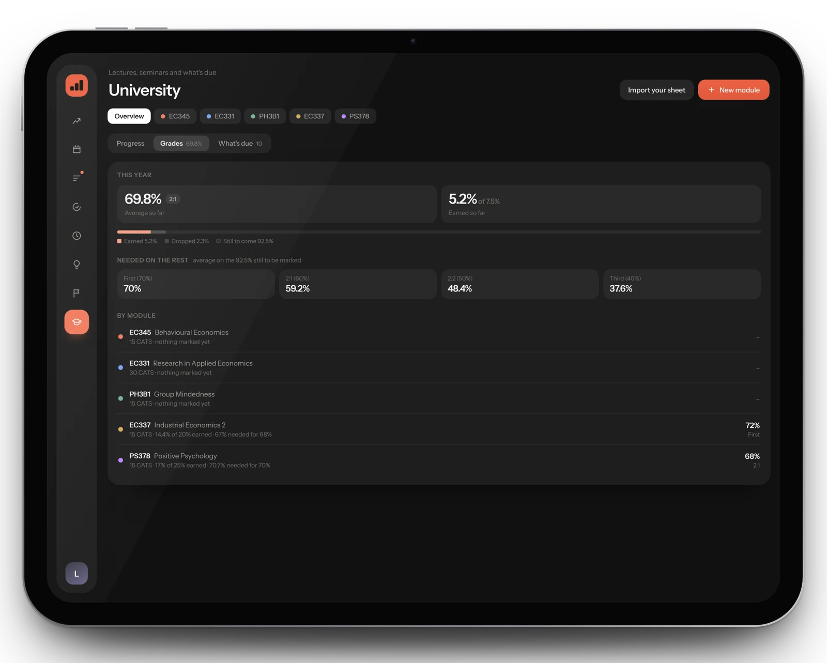Open the circled checkmark sidebar icon

tap(76, 207)
